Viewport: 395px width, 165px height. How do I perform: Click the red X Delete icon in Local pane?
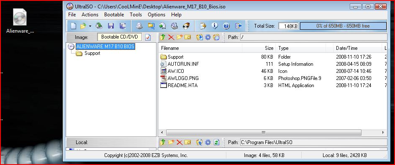(x=180, y=142)
